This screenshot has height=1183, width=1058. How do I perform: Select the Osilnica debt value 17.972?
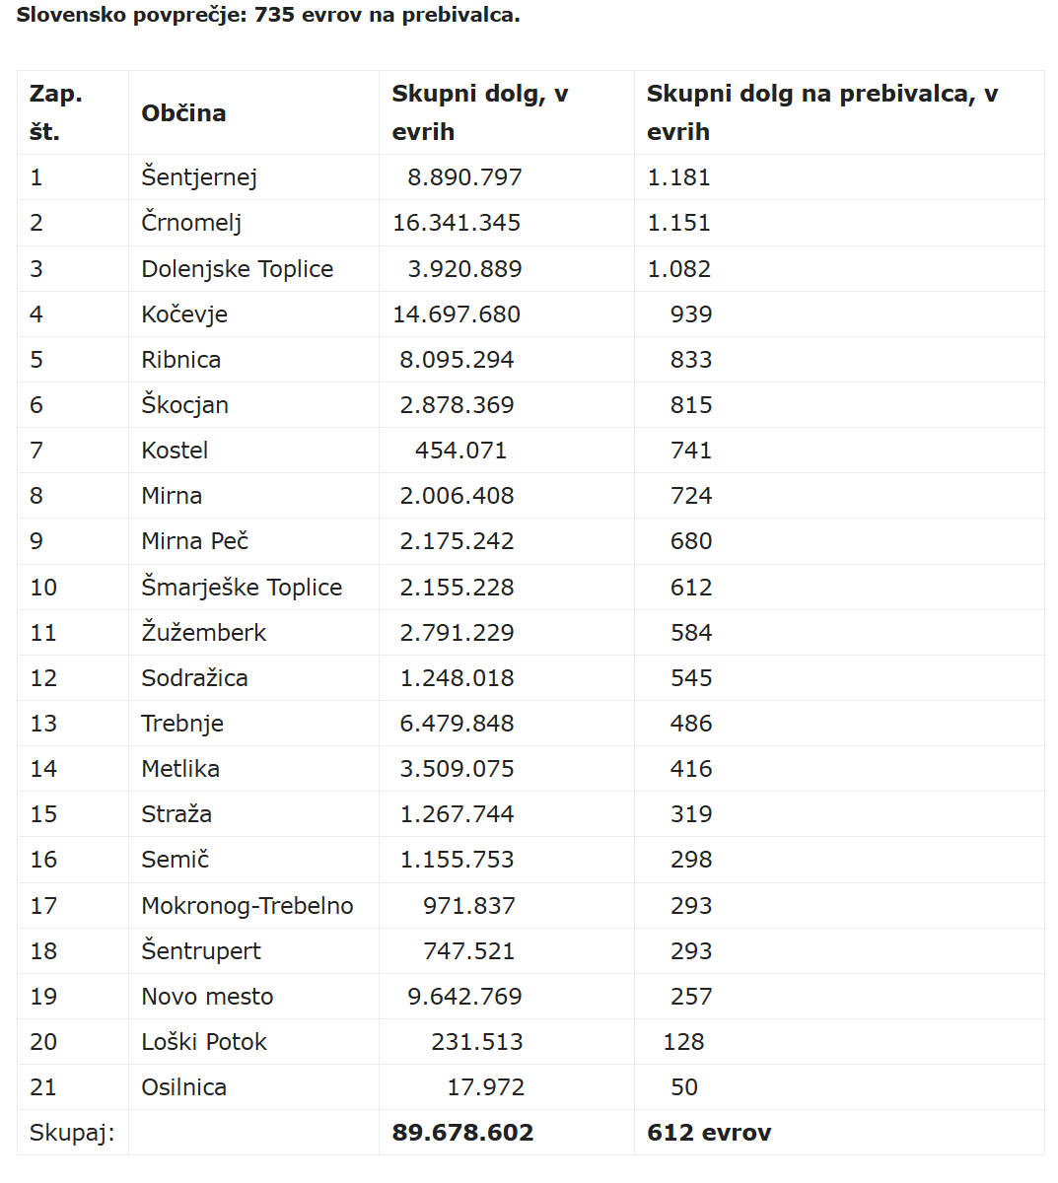486,1087
